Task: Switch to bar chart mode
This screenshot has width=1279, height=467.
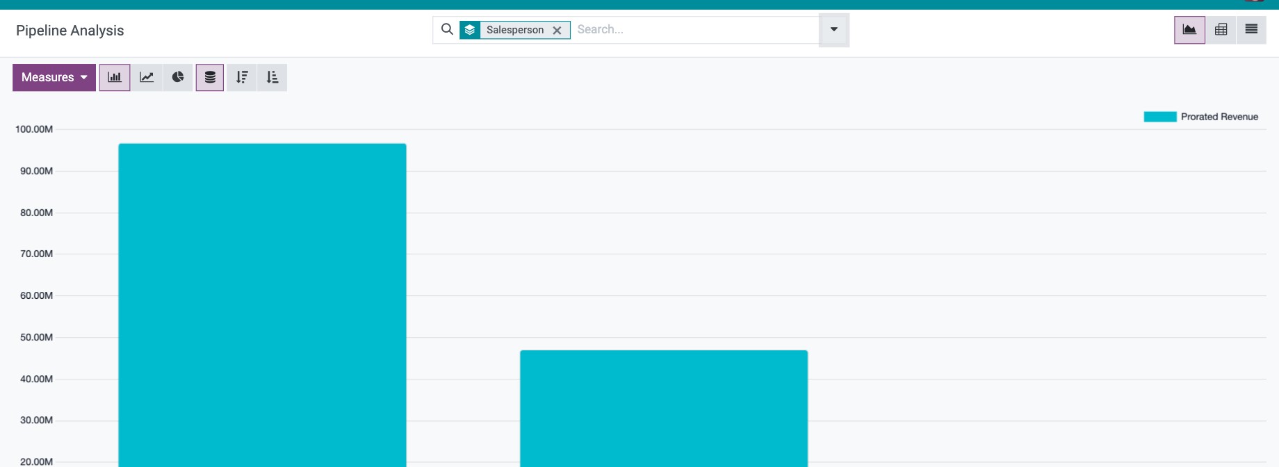Action: click(x=115, y=77)
